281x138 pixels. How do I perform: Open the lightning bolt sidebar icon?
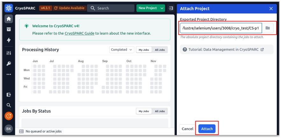(9, 40)
